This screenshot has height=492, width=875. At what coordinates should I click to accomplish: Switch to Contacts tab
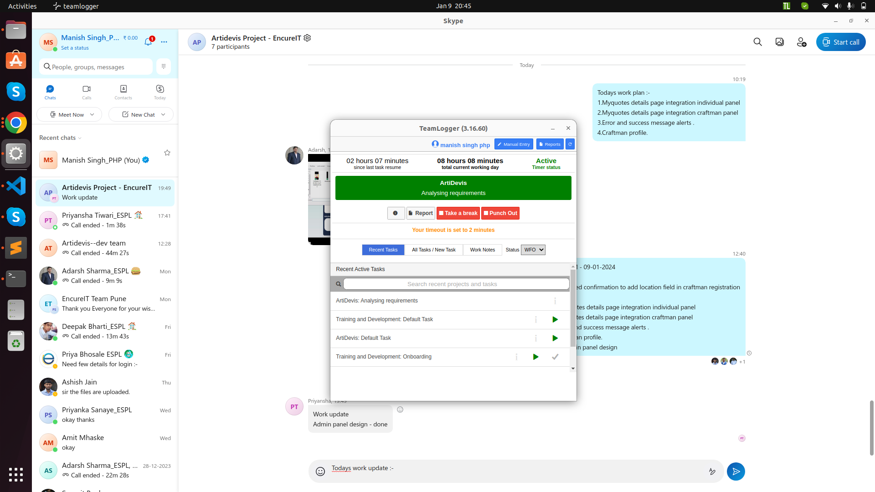(123, 92)
